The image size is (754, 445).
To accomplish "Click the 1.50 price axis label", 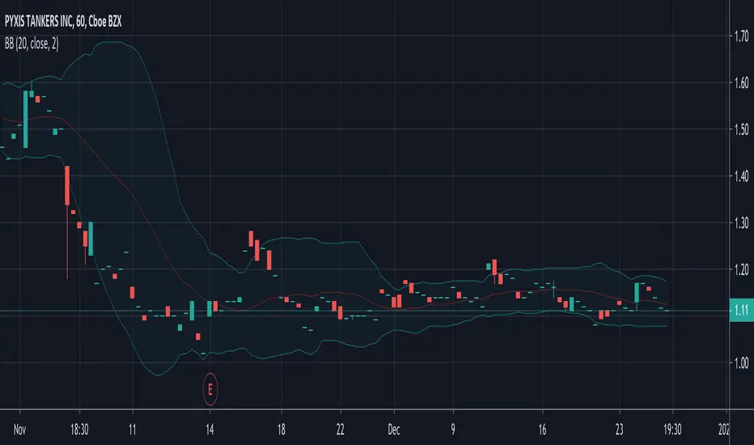I will click(x=742, y=129).
